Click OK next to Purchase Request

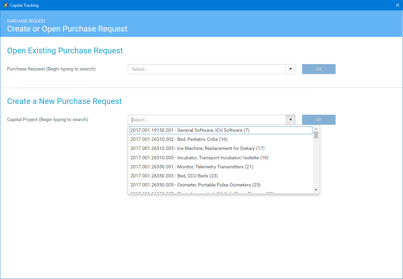319,69
